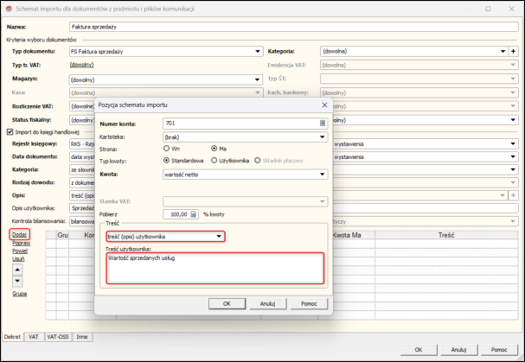
Task: Maximize the Schemat importu window
Action: click(x=488, y=9)
